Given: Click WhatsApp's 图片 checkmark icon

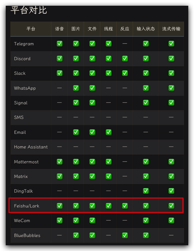Looking at the screenshot, I should pyautogui.click(x=76, y=88).
